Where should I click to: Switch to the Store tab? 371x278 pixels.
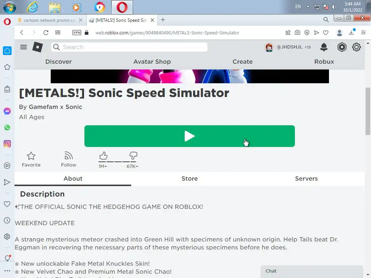click(x=189, y=179)
